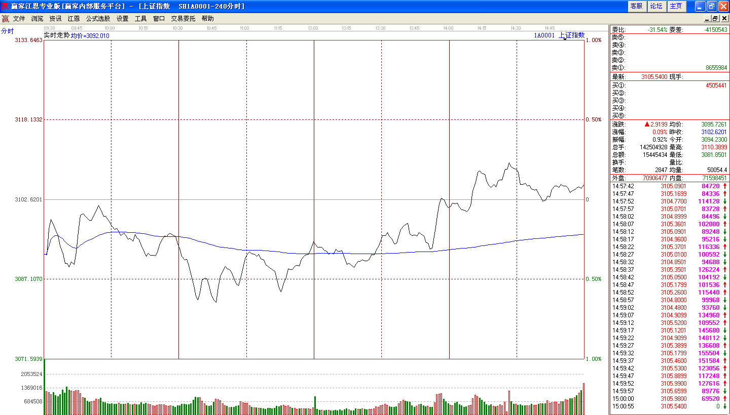Screen dimensions: 730x415
Task: Click the 买① quantity 4505441
Action: pos(716,86)
